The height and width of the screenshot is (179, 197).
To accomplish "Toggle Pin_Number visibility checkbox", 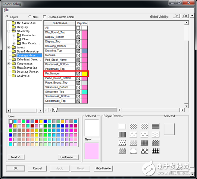I will pyautogui.click(x=78, y=74).
